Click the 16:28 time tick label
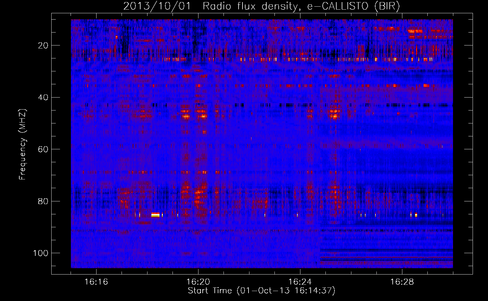This screenshot has width=488, height=301. click(x=402, y=282)
